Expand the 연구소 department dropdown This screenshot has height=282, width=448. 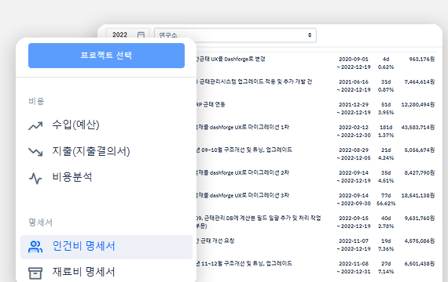tap(235, 35)
